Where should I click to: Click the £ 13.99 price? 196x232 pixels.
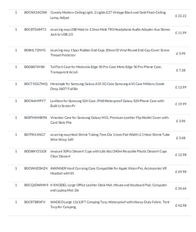coord(181,87)
